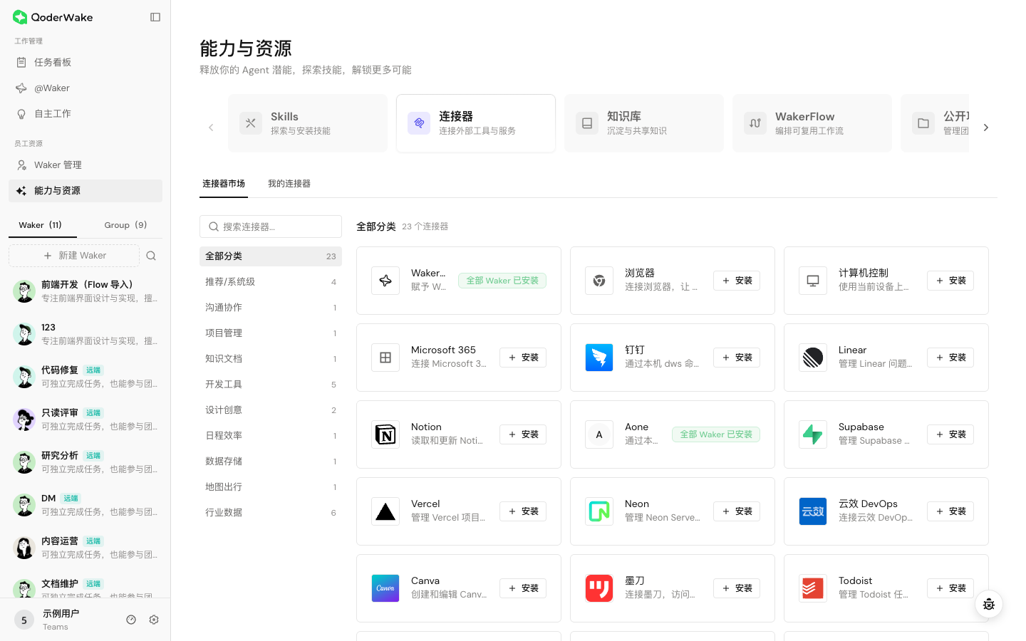Image resolution: width=1026 pixels, height=641 pixels.
Task: Open settings gear in sidebar footer
Action: point(154,620)
